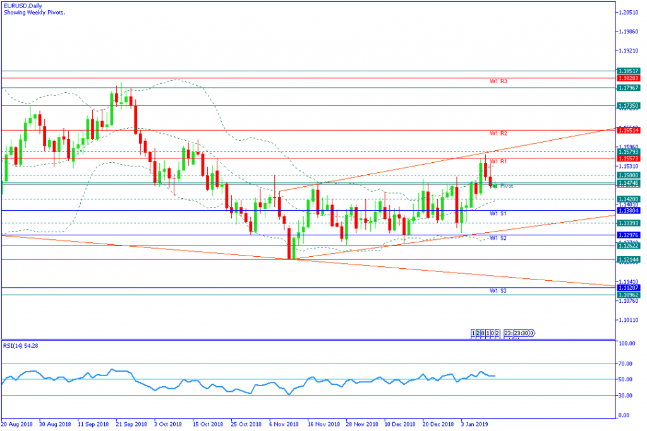This screenshot has width=647, height=431.
Task: Click the blue 1.13804 price tag
Action: (629, 211)
